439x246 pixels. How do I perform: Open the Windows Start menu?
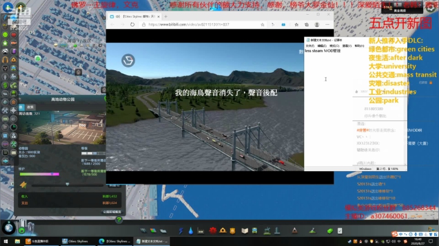click(5, 241)
